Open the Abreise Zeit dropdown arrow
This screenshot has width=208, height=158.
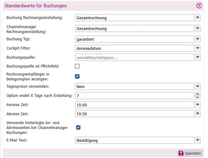click(x=198, y=114)
